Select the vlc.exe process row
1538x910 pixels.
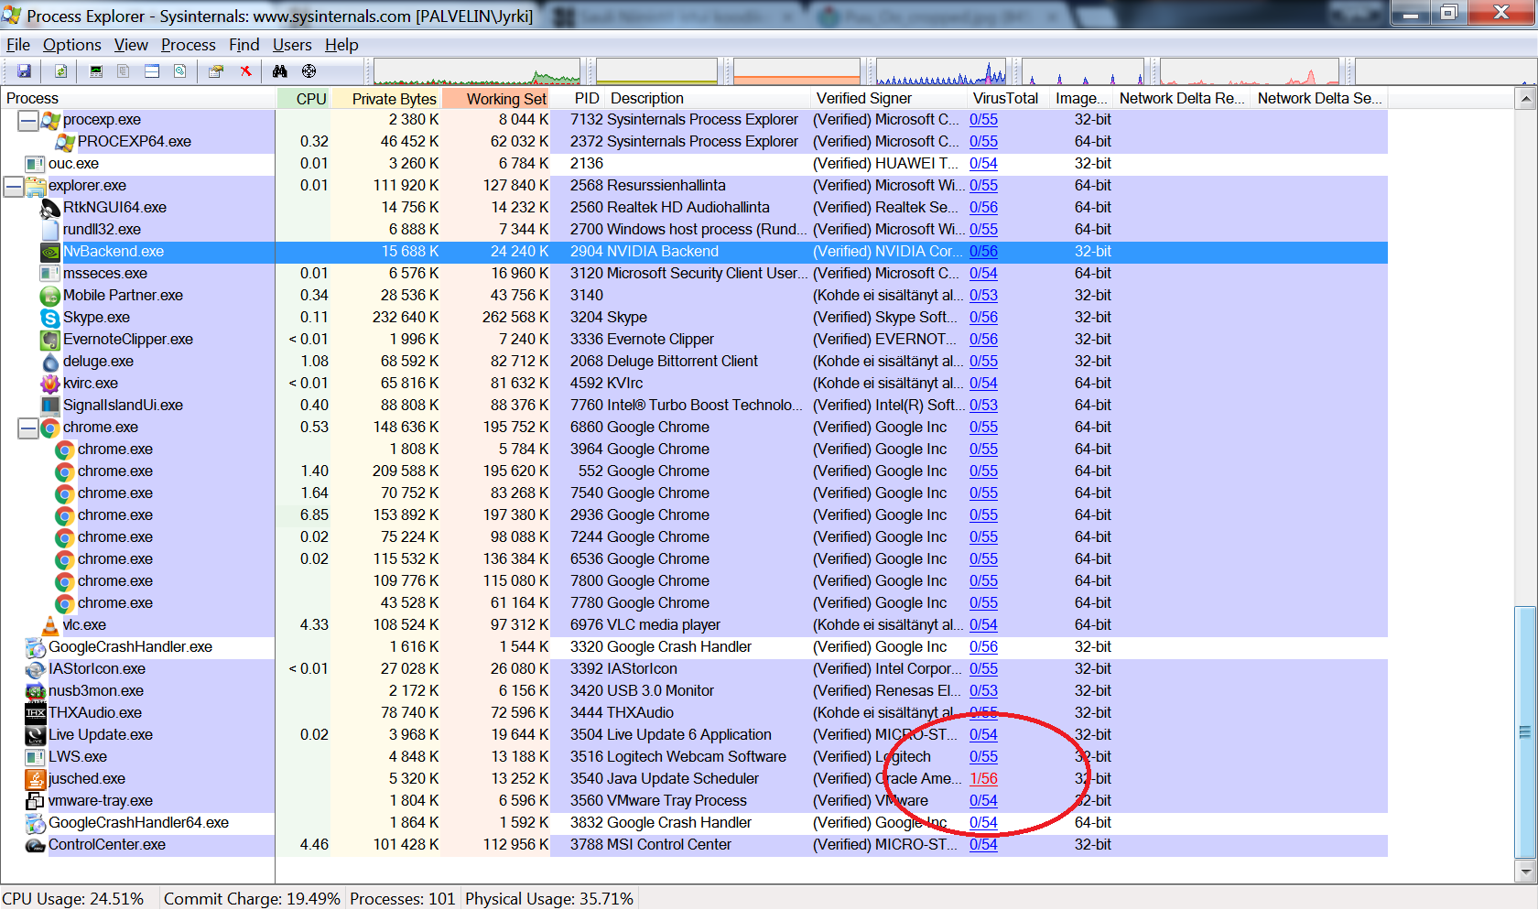coord(84,625)
